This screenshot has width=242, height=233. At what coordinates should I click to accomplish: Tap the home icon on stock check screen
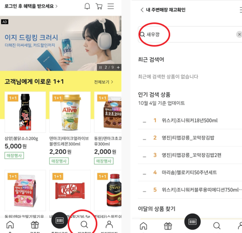pos(144,226)
